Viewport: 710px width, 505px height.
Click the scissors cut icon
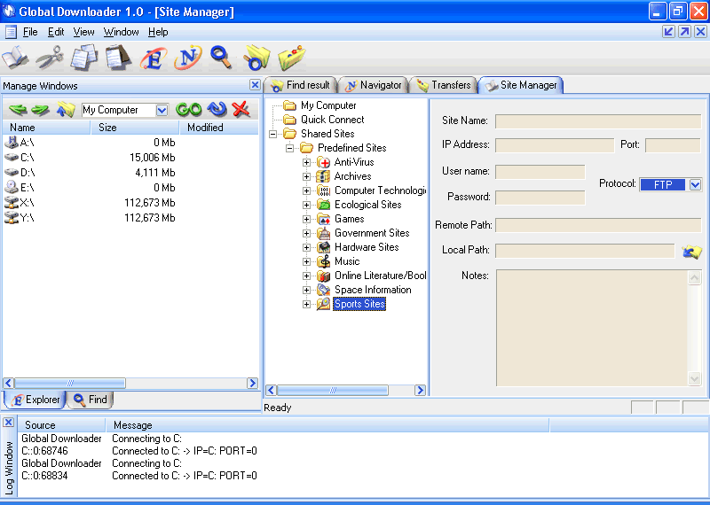tap(50, 58)
